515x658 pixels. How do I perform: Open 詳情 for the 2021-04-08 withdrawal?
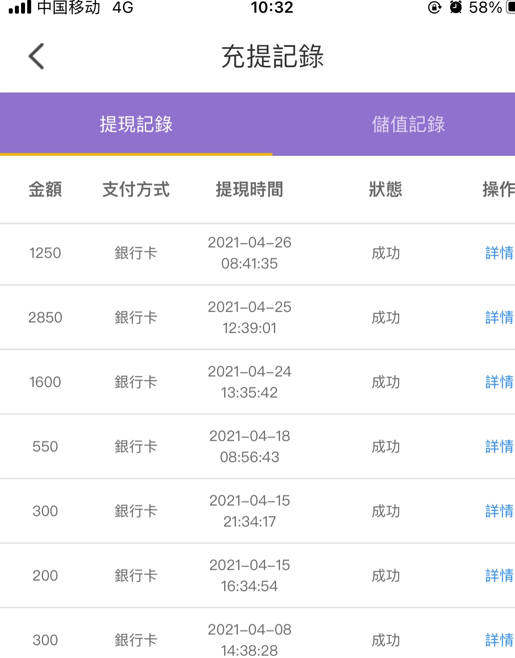[x=499, y=640]
